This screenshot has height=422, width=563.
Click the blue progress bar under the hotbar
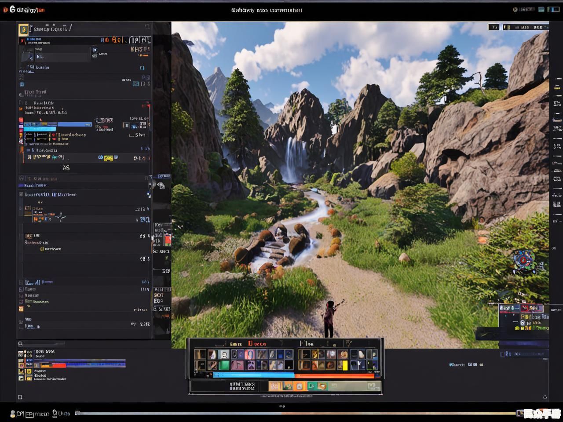(254, 375)
